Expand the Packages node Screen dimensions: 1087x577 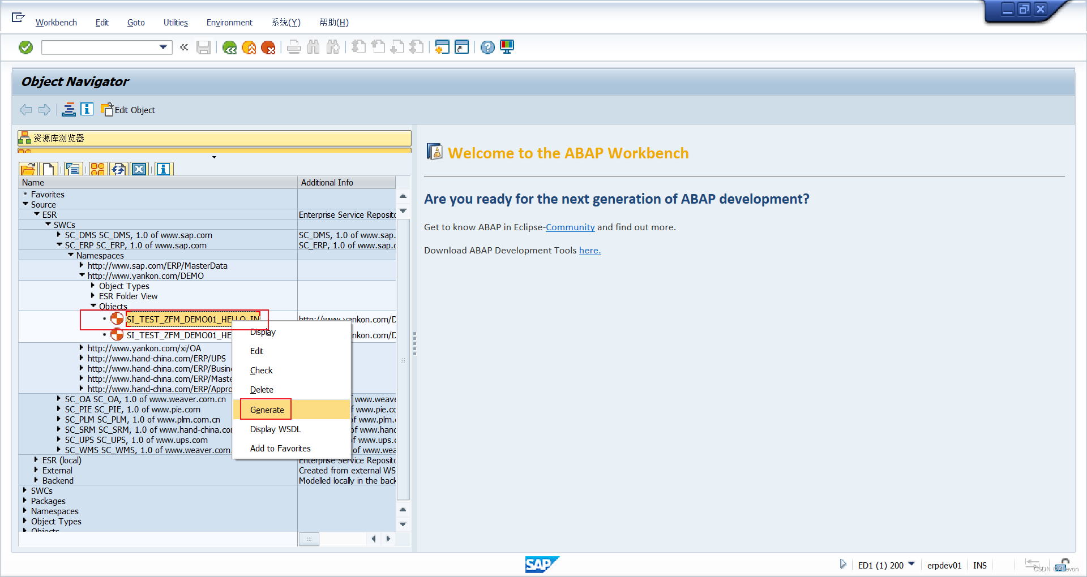[25, 501]
